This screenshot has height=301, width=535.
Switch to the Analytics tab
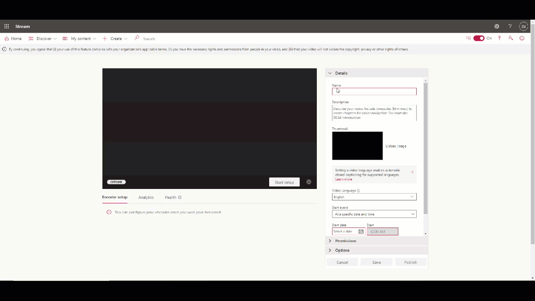(146, 197)
